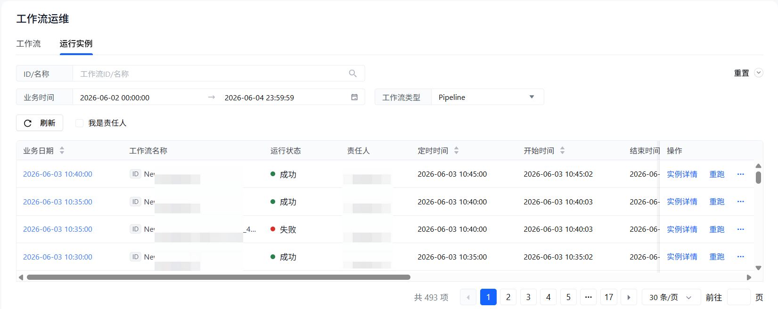Click ID badge in 10:40:00 row
Screen dimensions: 778x309
tap(135, 174)
